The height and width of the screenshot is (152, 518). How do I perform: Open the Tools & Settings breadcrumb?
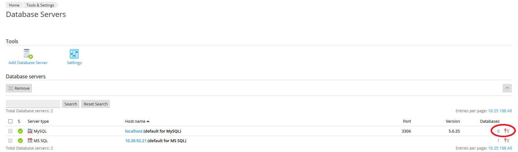(x=40, y=5)
